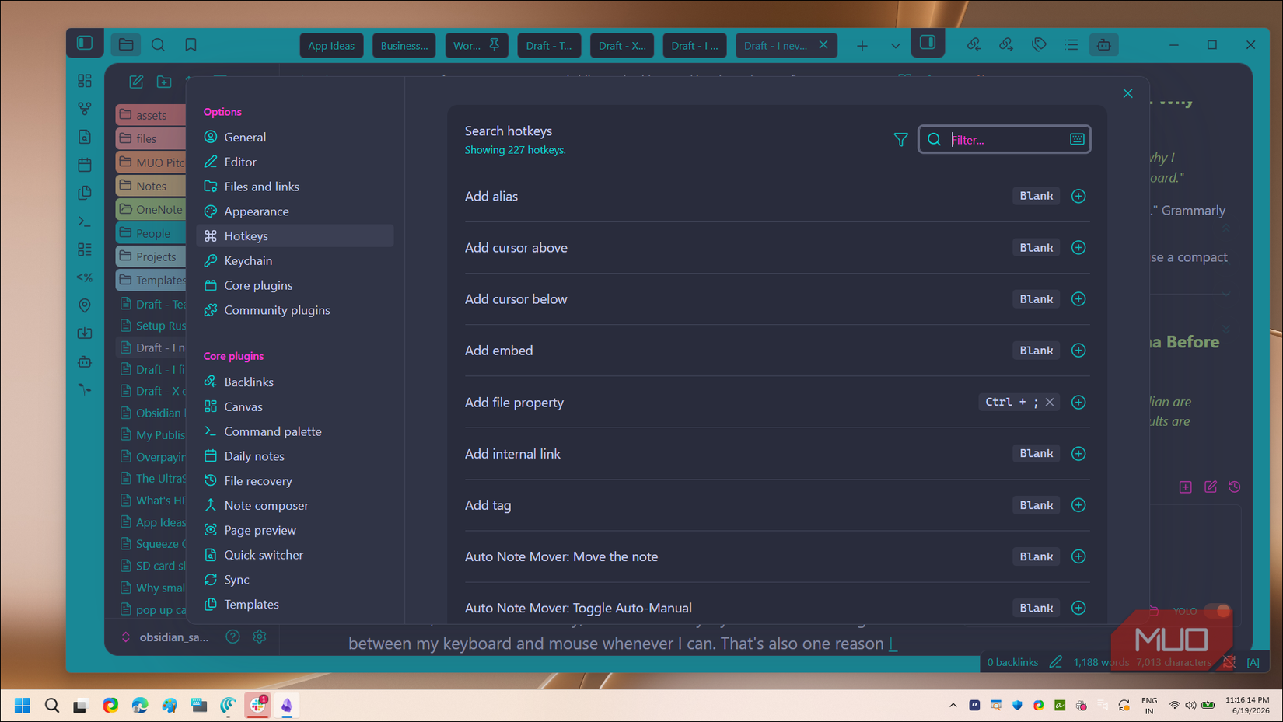Open the General settings section
This screenshot has width=1283, height=722.
click(295, 137)
